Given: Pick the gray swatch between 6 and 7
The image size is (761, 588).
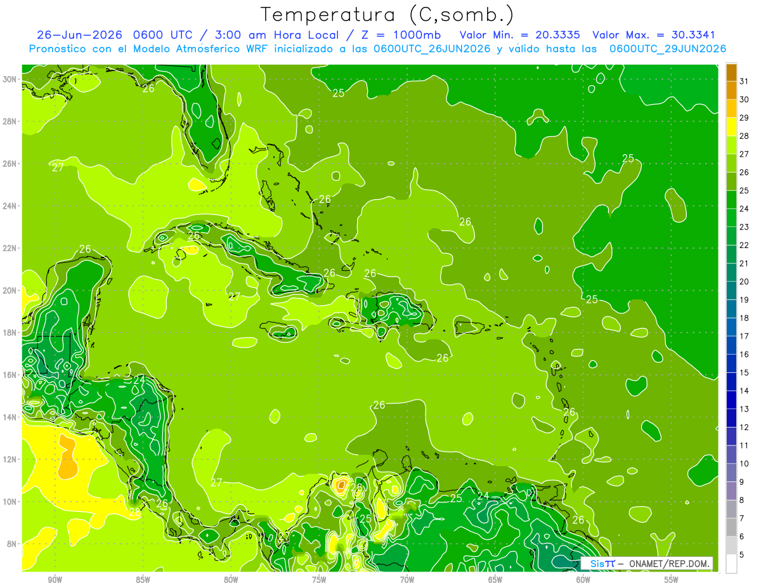Looking at the screenshot, I should (x=731, y=527).
